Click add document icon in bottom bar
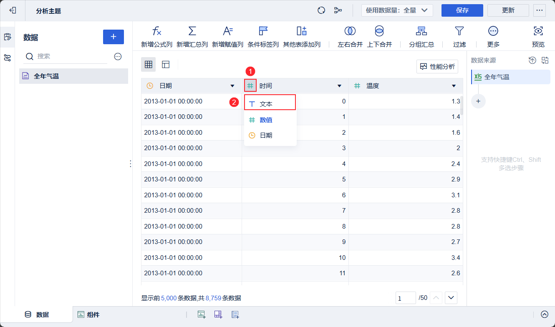Screen dimensions: 555x327 point(235,314)
